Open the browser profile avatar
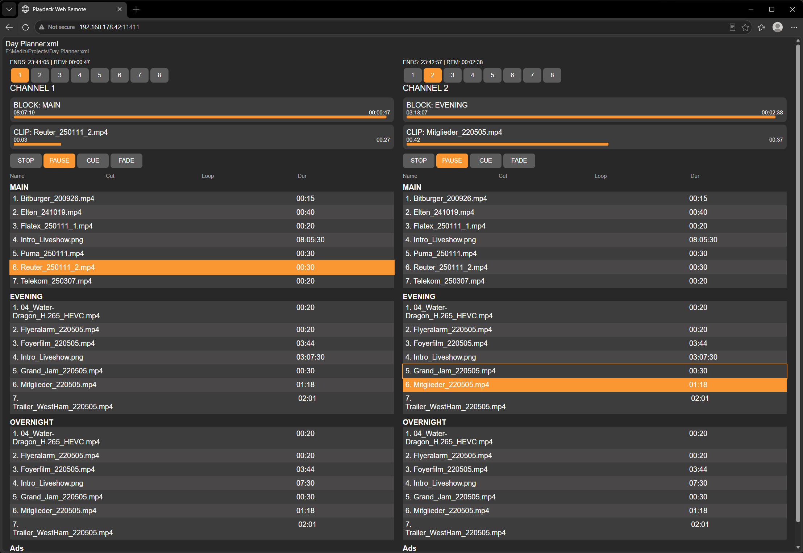Viewport: 803px width, 553px height. pyautogui.click(x=778, y=27)
